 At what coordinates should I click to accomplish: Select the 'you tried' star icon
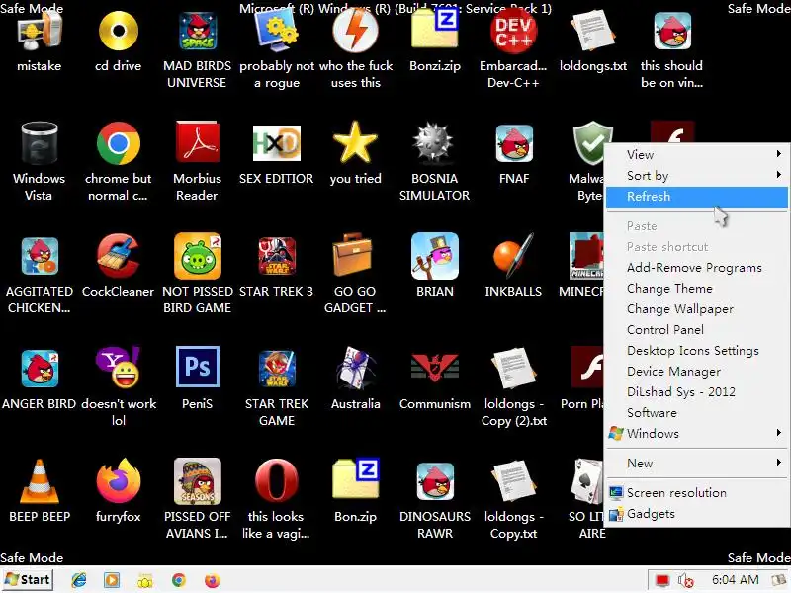tap(356, 142)
